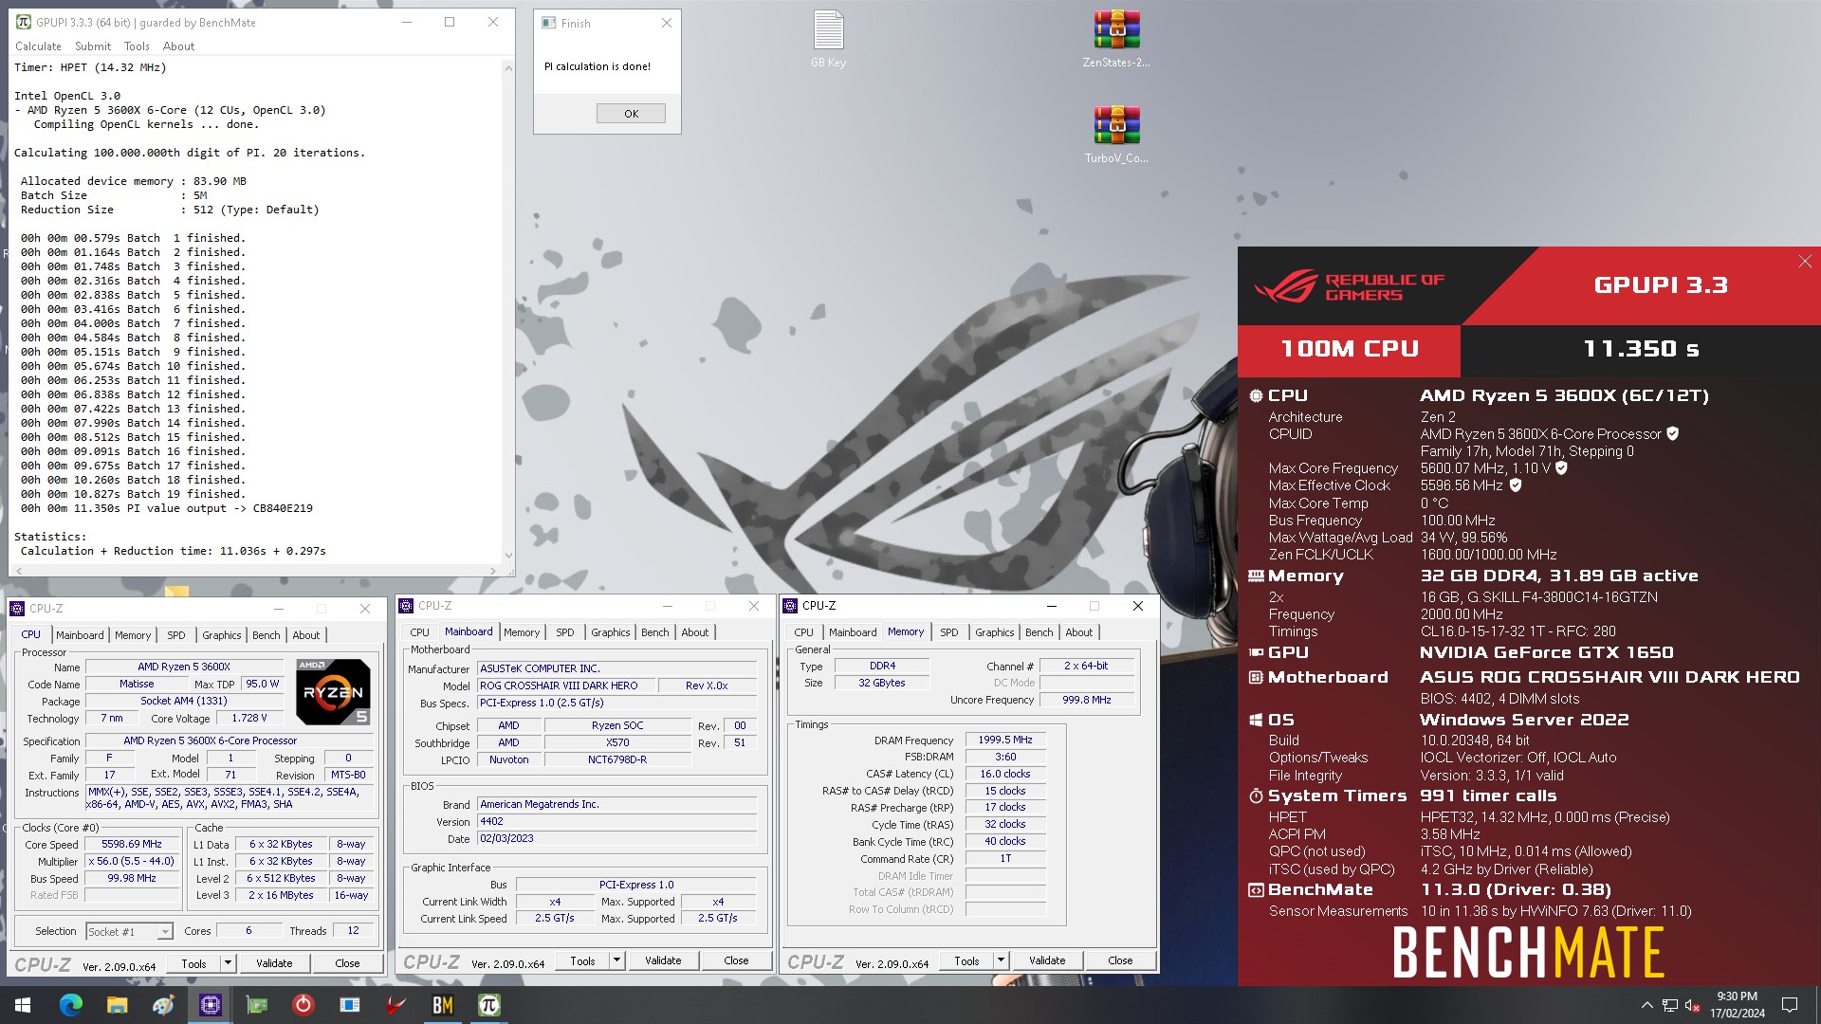This screenshot has height=1024, width=1821.
Task: Click Validate in CPU-Z Memory window
Action: click(x=1047, y=960)
